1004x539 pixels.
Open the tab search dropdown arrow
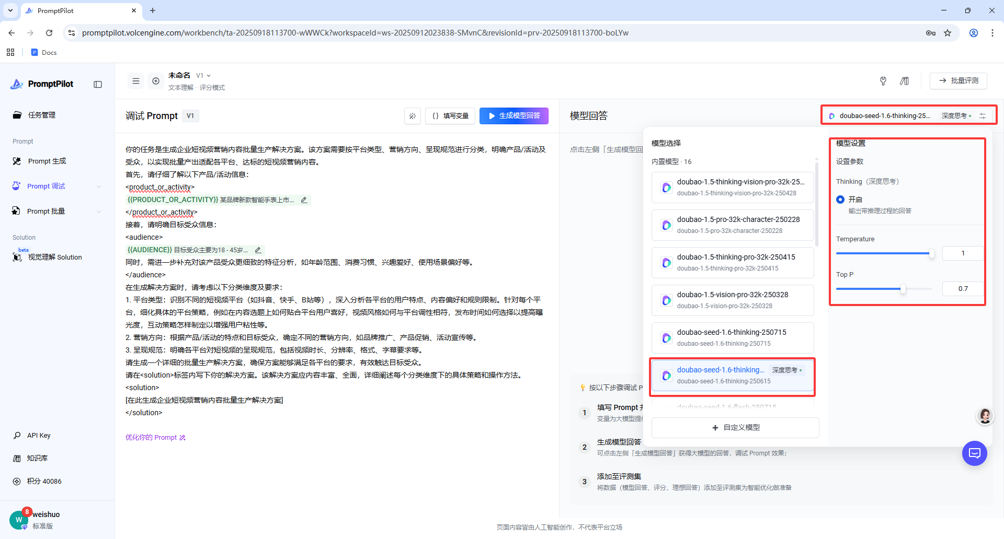pyautogui.click(x=10, y=10)
